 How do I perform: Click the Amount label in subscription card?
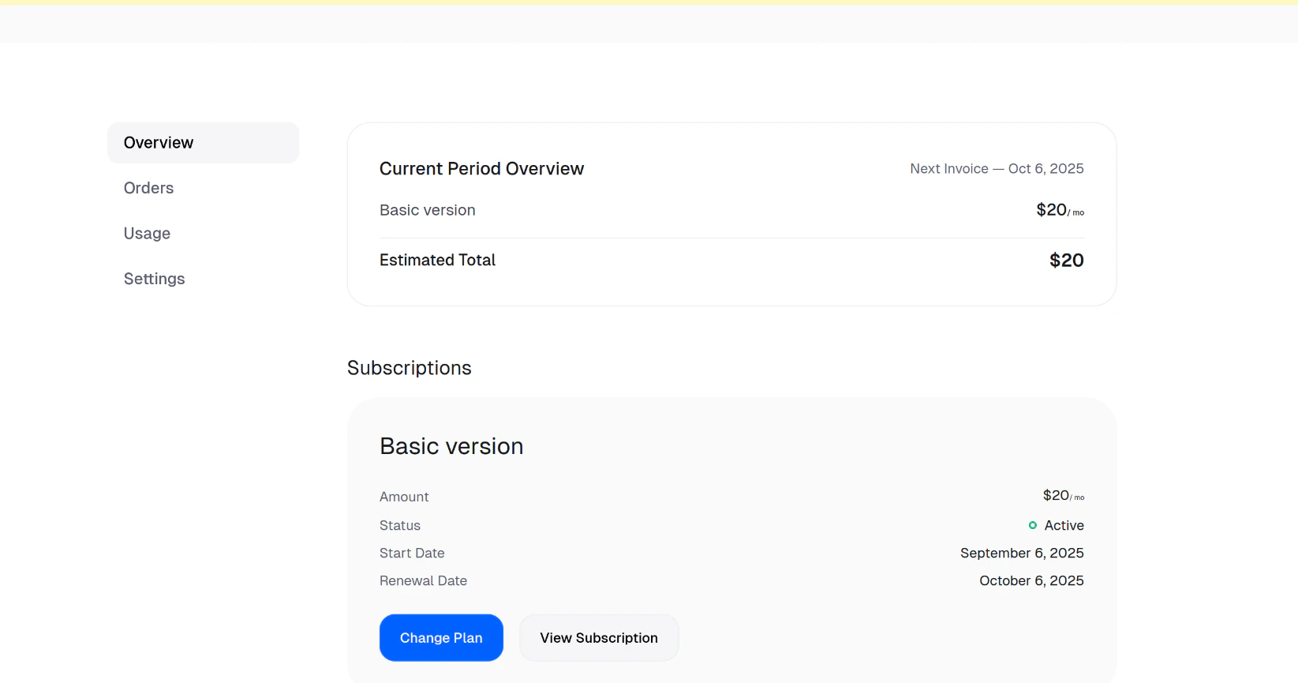pos(404,497)
